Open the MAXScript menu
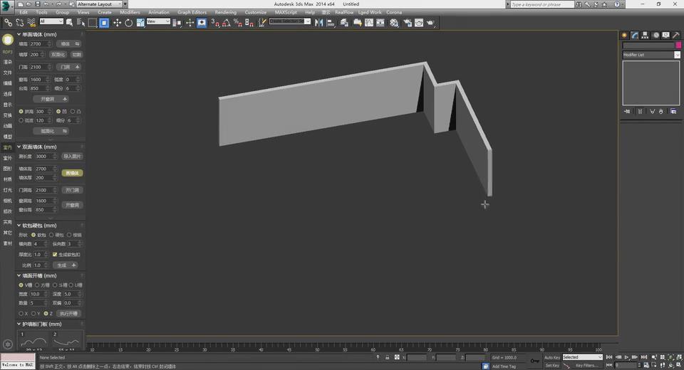Viewport: 684px width, 370px height. pos(286,12)
